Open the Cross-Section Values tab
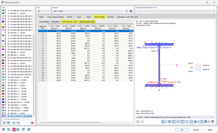This screenshot has height=133, width=218. [55, 17]
